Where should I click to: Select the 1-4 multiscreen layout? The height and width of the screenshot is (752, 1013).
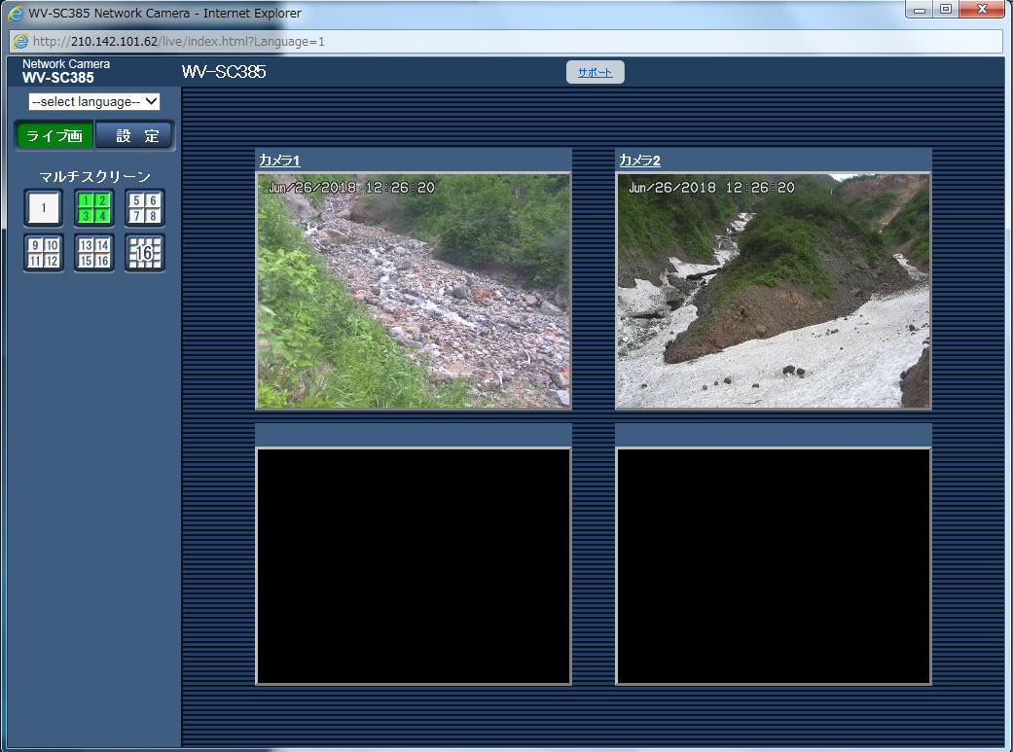[94, 208]
